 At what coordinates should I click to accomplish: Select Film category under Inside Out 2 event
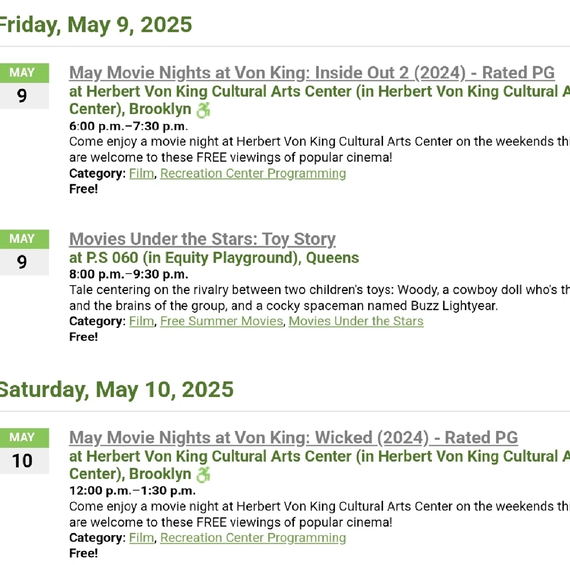pyautogui.click(x=141, y=174)
